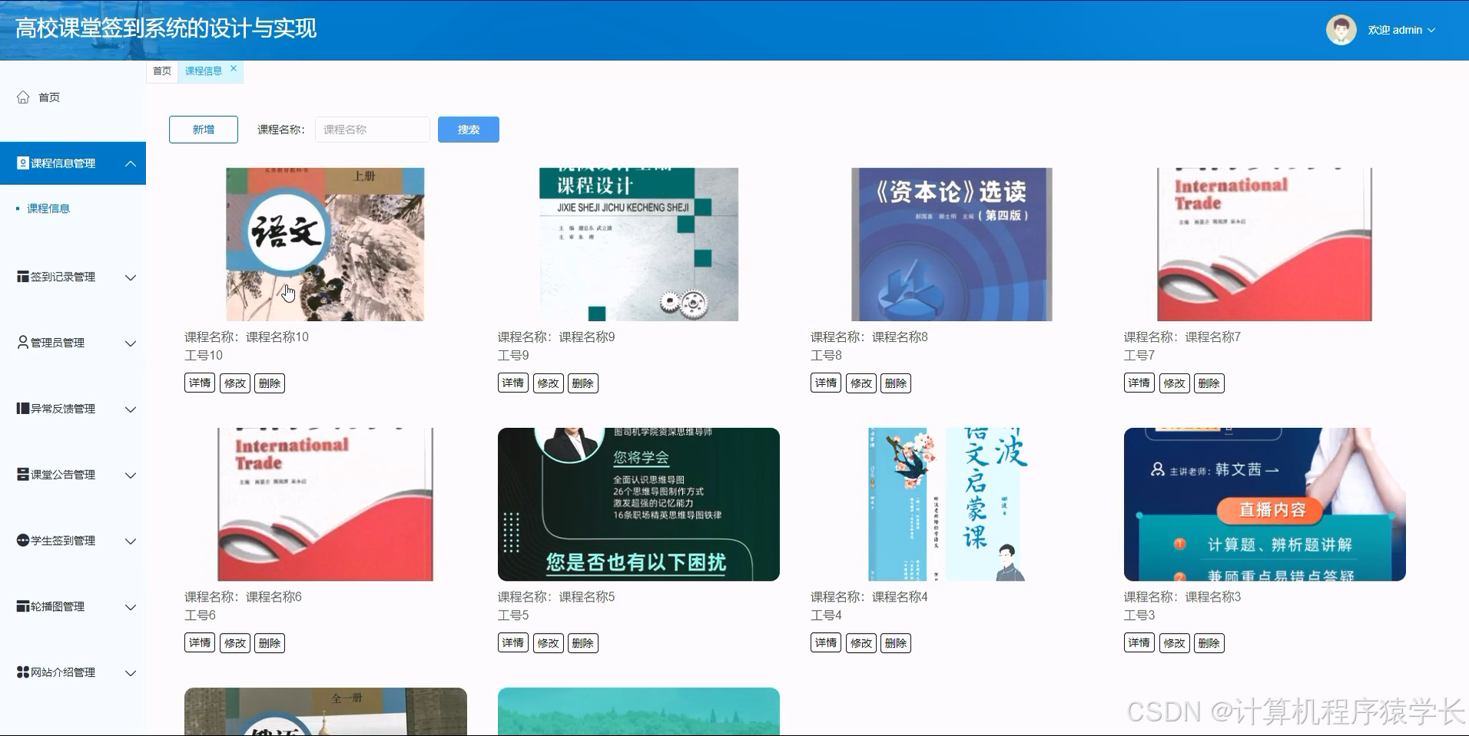Click the 异常反馈管理 sidebar icon
Viewport: 1469px width, 736px height.
23,409
